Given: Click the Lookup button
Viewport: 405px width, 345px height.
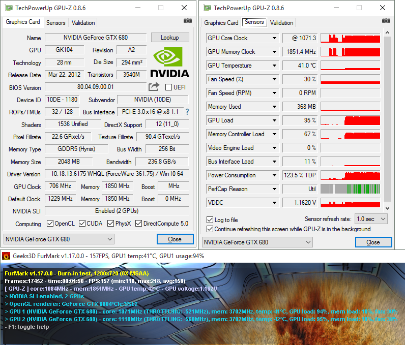Looking at the screenshot, I should click(x=170, y=38).
